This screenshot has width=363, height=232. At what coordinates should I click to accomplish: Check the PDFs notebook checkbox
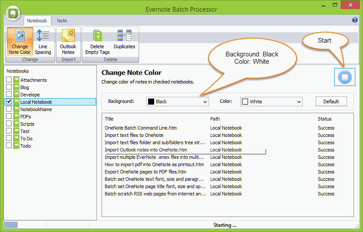coord(9,116)
